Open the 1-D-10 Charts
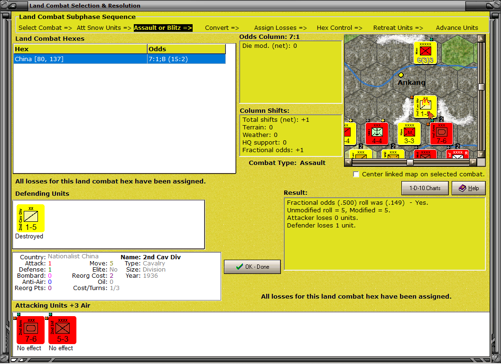 (425, 188)
